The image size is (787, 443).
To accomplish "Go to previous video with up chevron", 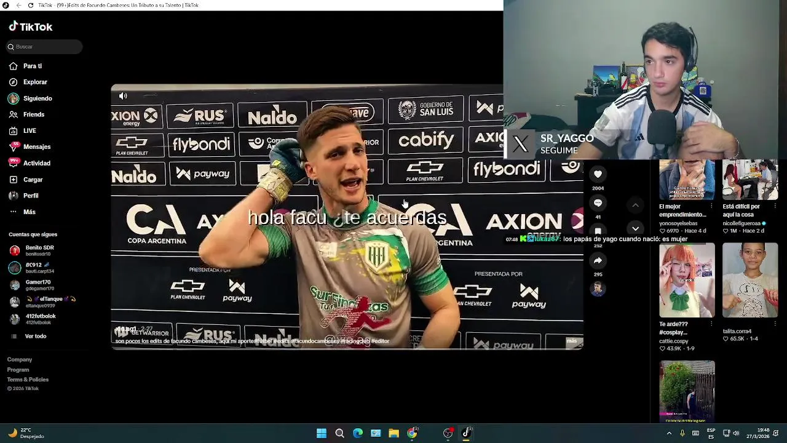I will [635, 205].
